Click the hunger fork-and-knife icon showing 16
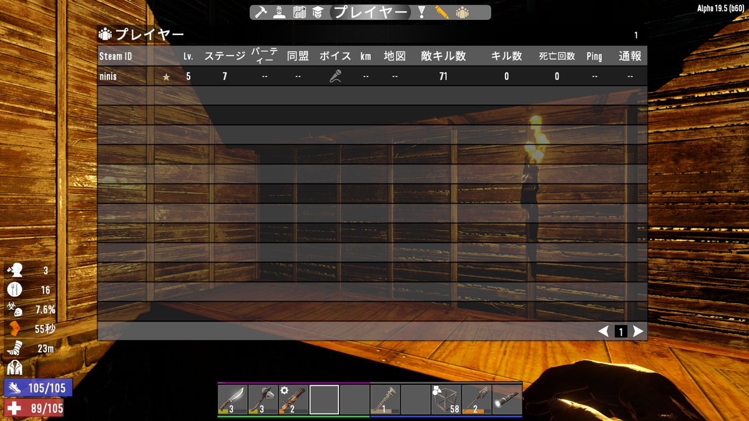Screen dimensions: 749x421 14,289
